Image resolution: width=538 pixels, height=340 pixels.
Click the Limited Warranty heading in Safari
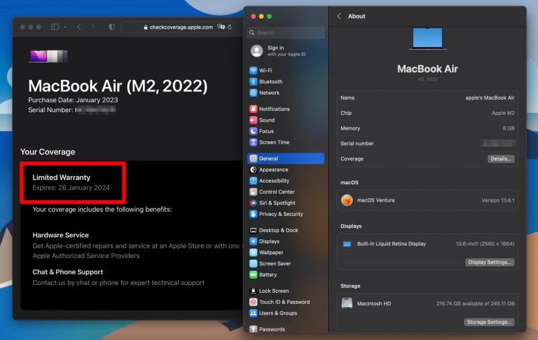point(61,177)
